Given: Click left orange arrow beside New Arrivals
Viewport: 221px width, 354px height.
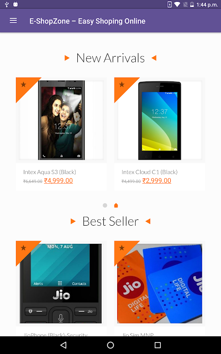Looking at the screenshot, I should click(67, 58).
